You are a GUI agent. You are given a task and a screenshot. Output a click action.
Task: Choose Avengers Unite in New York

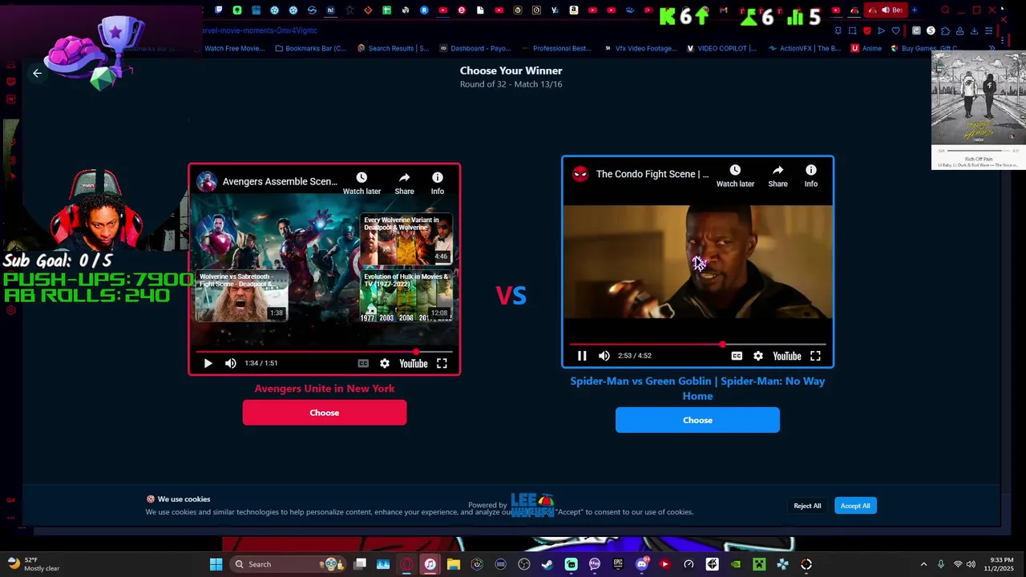325,413
